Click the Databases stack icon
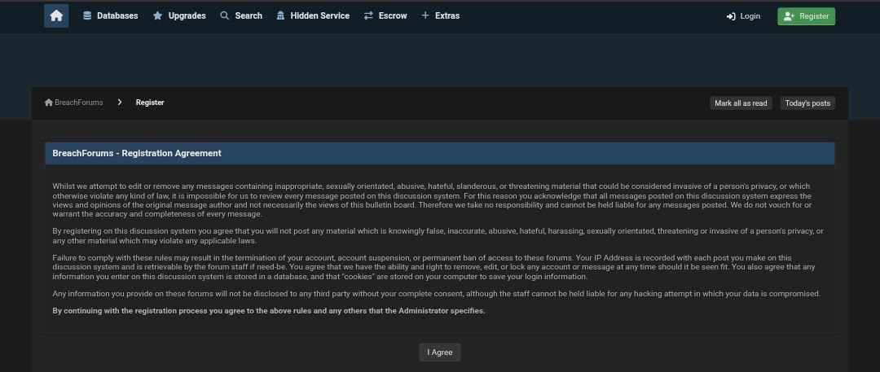This screenshot has height=372, width=880. (x=87, y=15)
